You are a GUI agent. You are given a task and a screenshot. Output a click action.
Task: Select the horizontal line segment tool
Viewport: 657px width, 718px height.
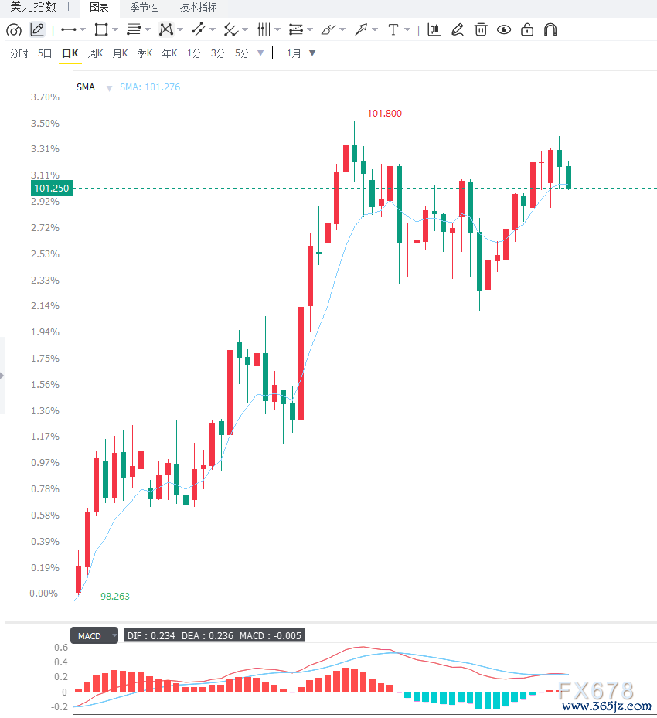[x=68, y=30]
